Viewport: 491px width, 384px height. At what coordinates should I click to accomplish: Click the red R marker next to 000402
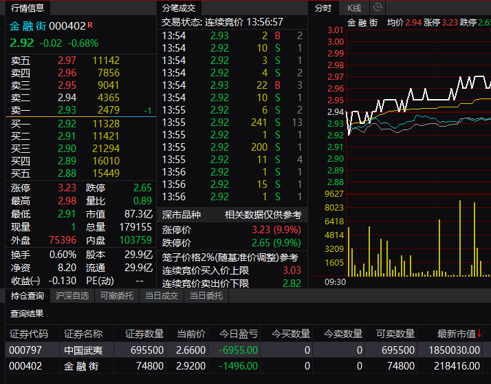point(90,25)
